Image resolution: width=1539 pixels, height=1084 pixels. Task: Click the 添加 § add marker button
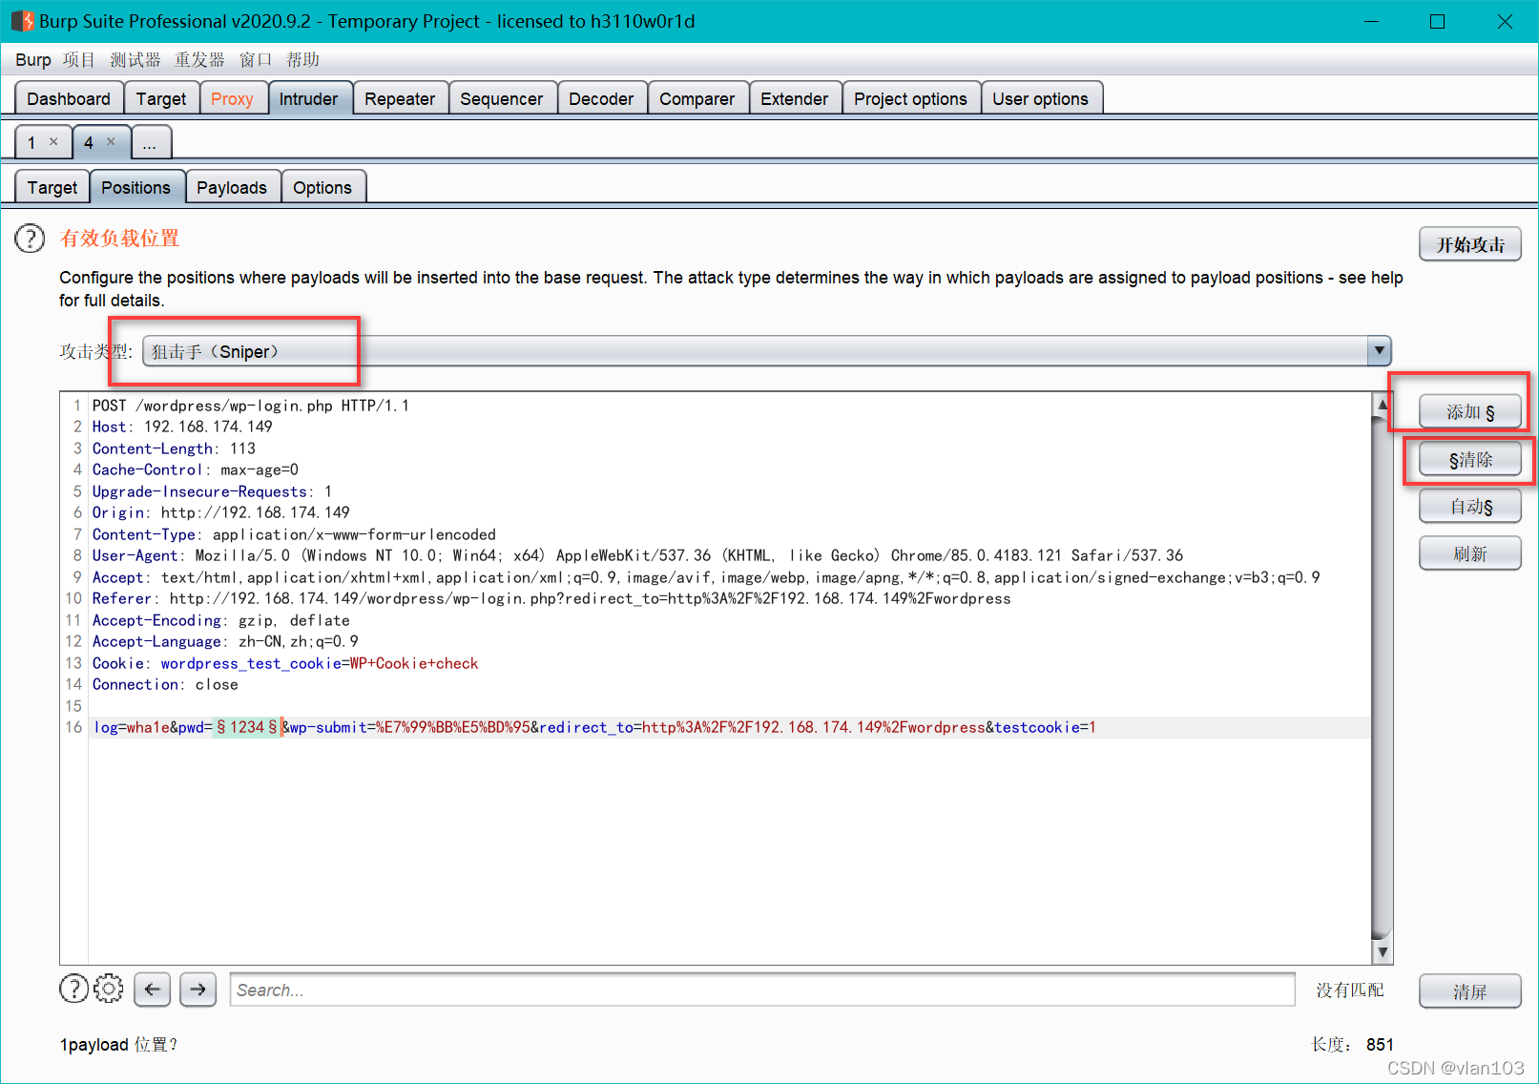coord(1470,412)
